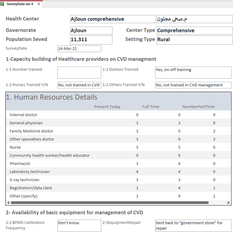This screenshot has width=233, height=232.
Task: Open the Setting Type Rural box
Action: tap(194, 40)
